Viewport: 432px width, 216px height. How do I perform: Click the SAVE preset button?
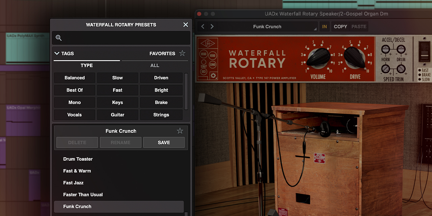(164, 142)
